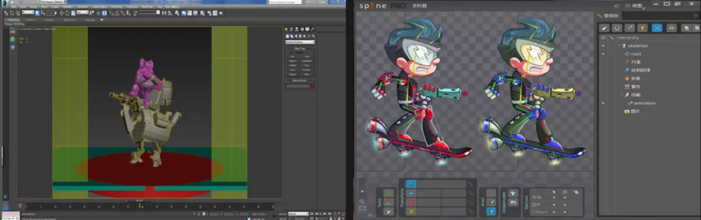Viewport: 701px width, 220px height.
Task: Toggle bone compensation in Spine Compensate panel
Action: click(x=513, y=193)
